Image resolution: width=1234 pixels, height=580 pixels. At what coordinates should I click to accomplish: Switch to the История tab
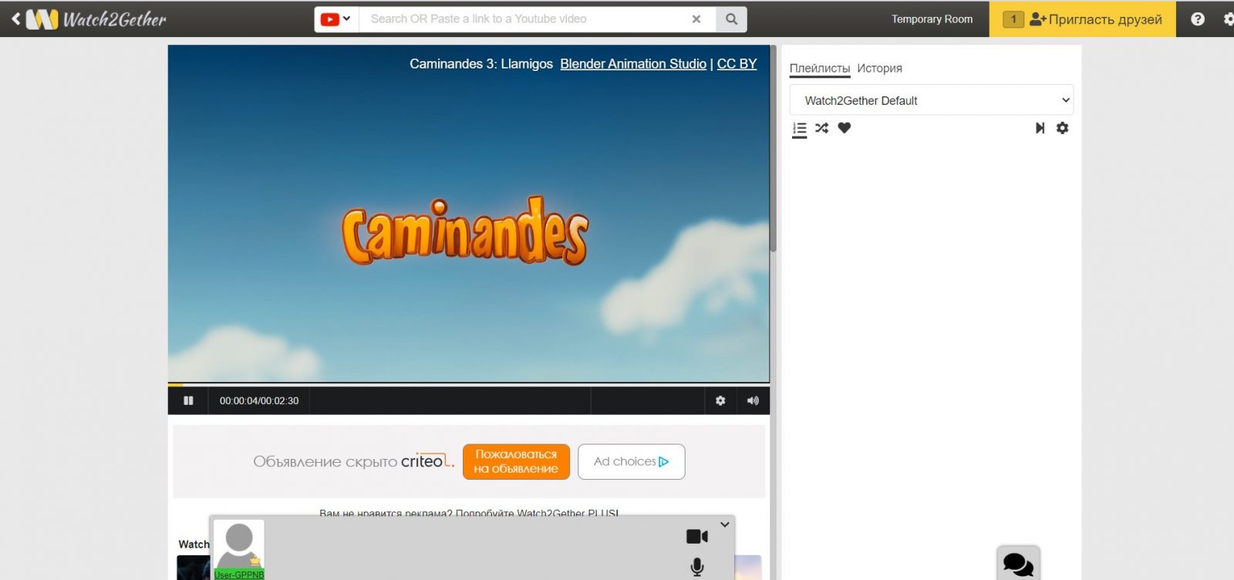tap(879, 69)
